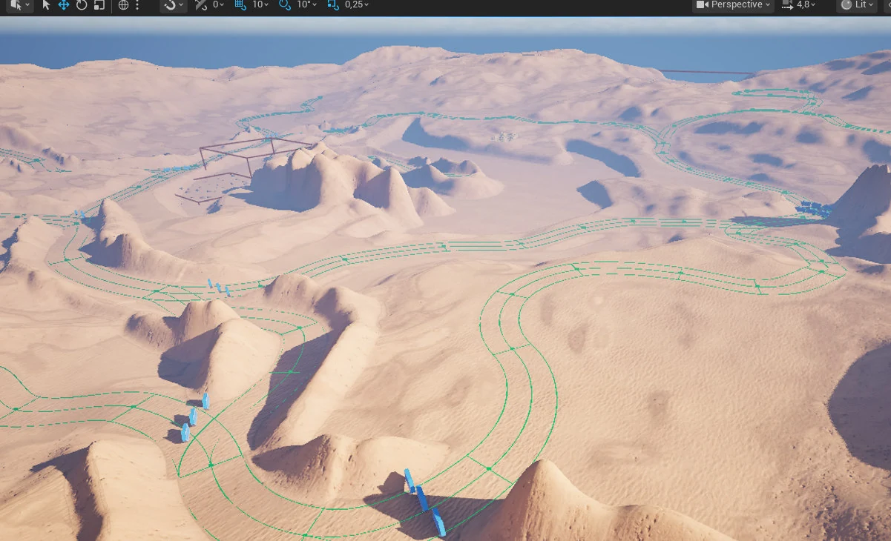Toggle the snapping icon beside the 0 value
The image size is (891, 541).
(201, 5)
